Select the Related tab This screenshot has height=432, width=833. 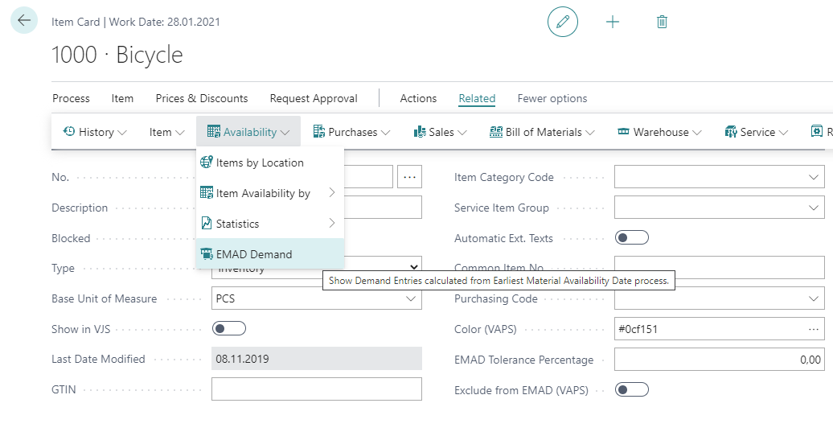[477, 98]
